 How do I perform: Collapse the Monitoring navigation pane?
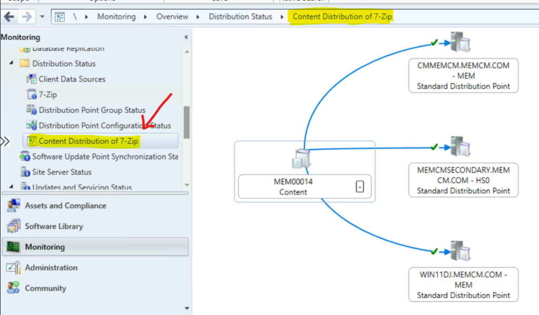[x=186, y=37]
